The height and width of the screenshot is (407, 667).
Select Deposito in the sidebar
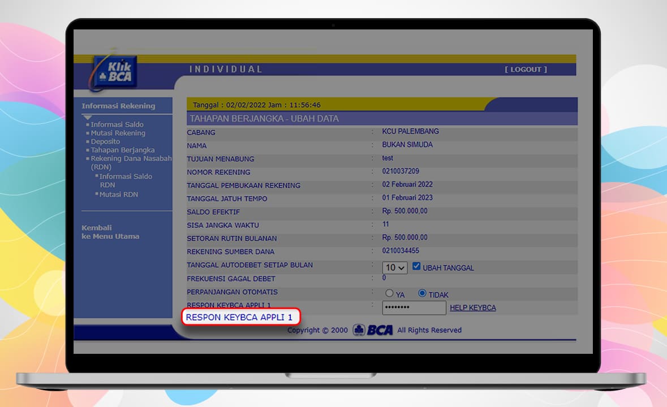tap(105, 141)
